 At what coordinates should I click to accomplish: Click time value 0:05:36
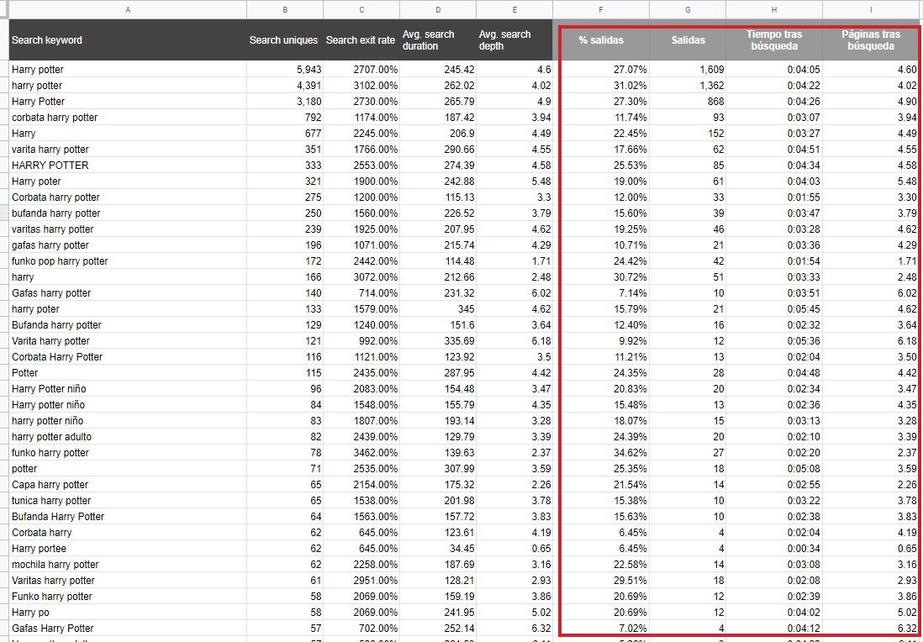774,340
